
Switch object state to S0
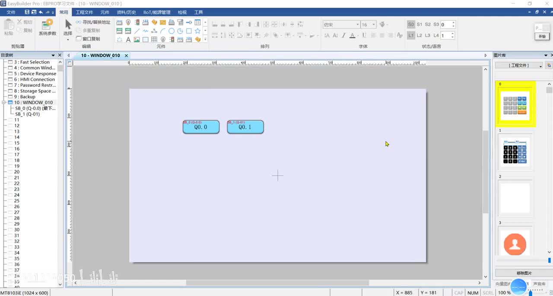coord(411,25)
